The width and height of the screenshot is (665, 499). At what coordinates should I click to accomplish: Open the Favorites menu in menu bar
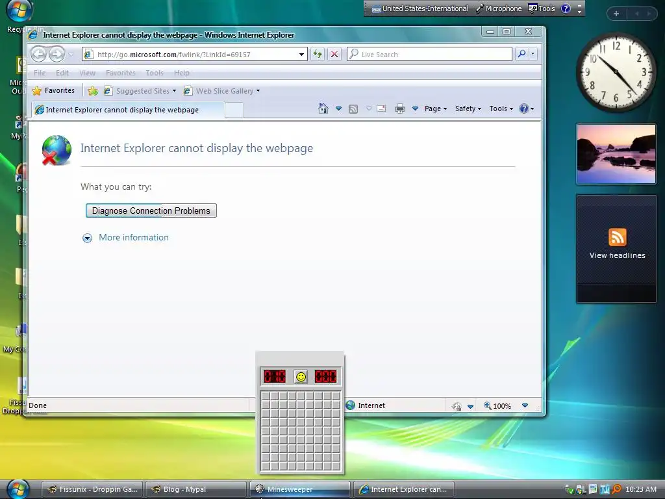[x=121, y=73]
